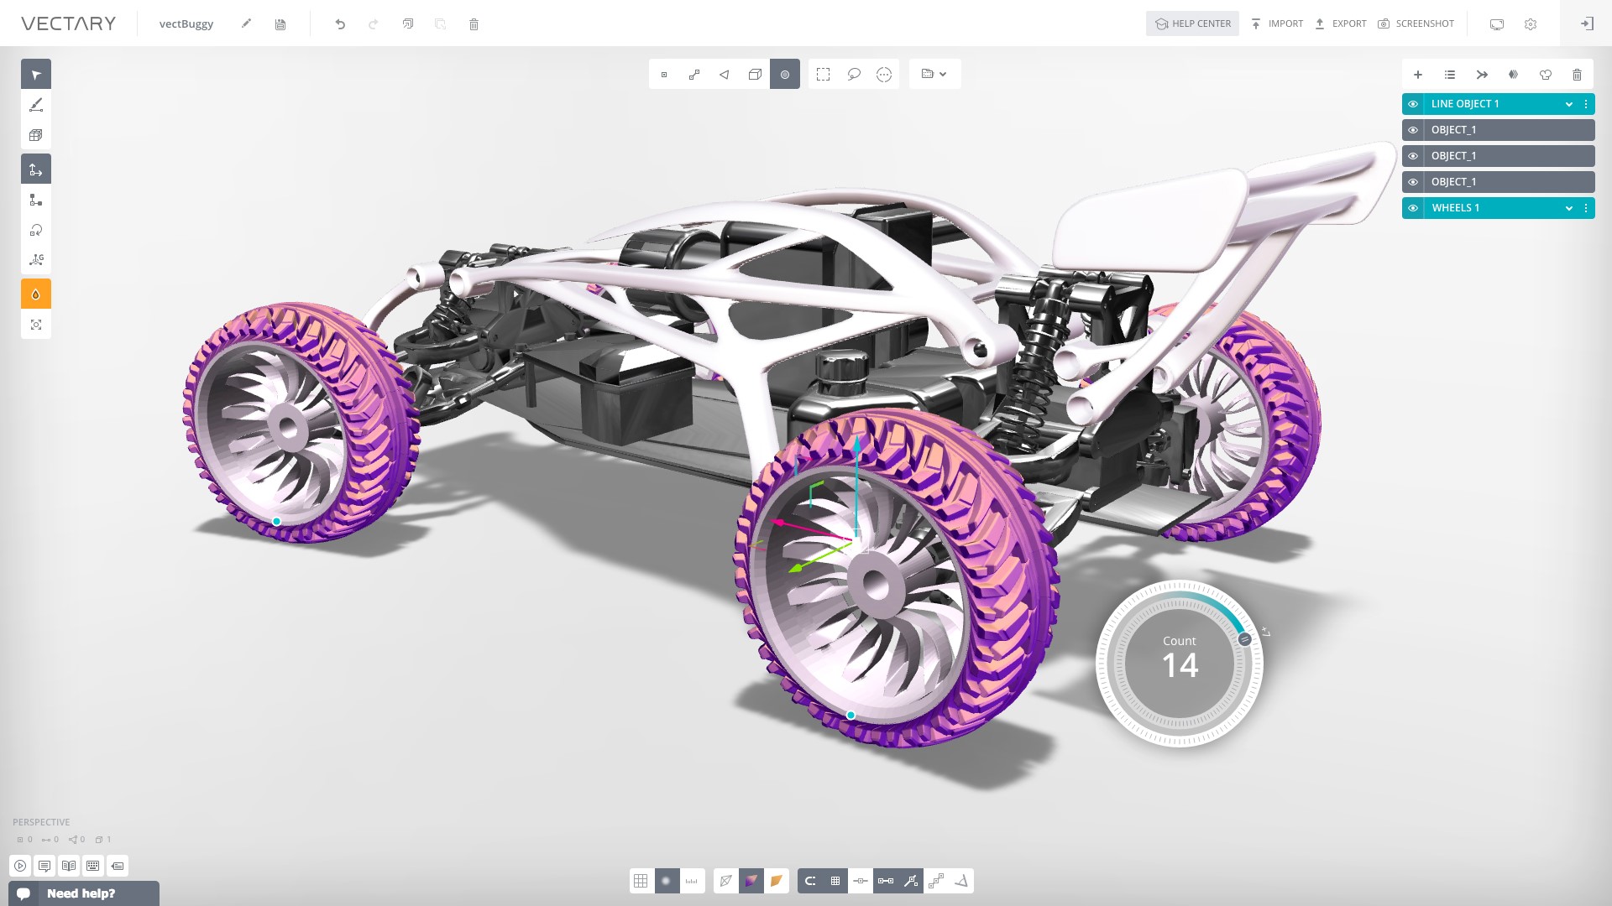Click the EXPORT button
1612x906 pixels.
click(1341, 23)
